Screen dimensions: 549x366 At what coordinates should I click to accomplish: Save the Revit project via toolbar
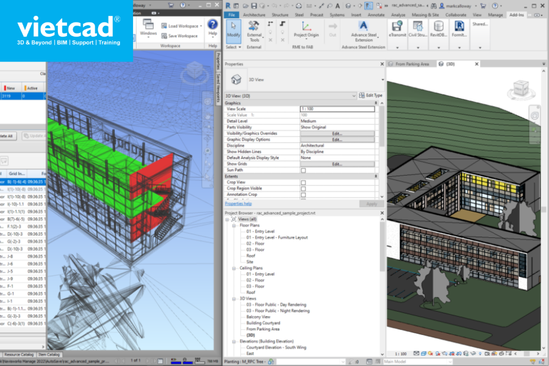pos(254,5)
